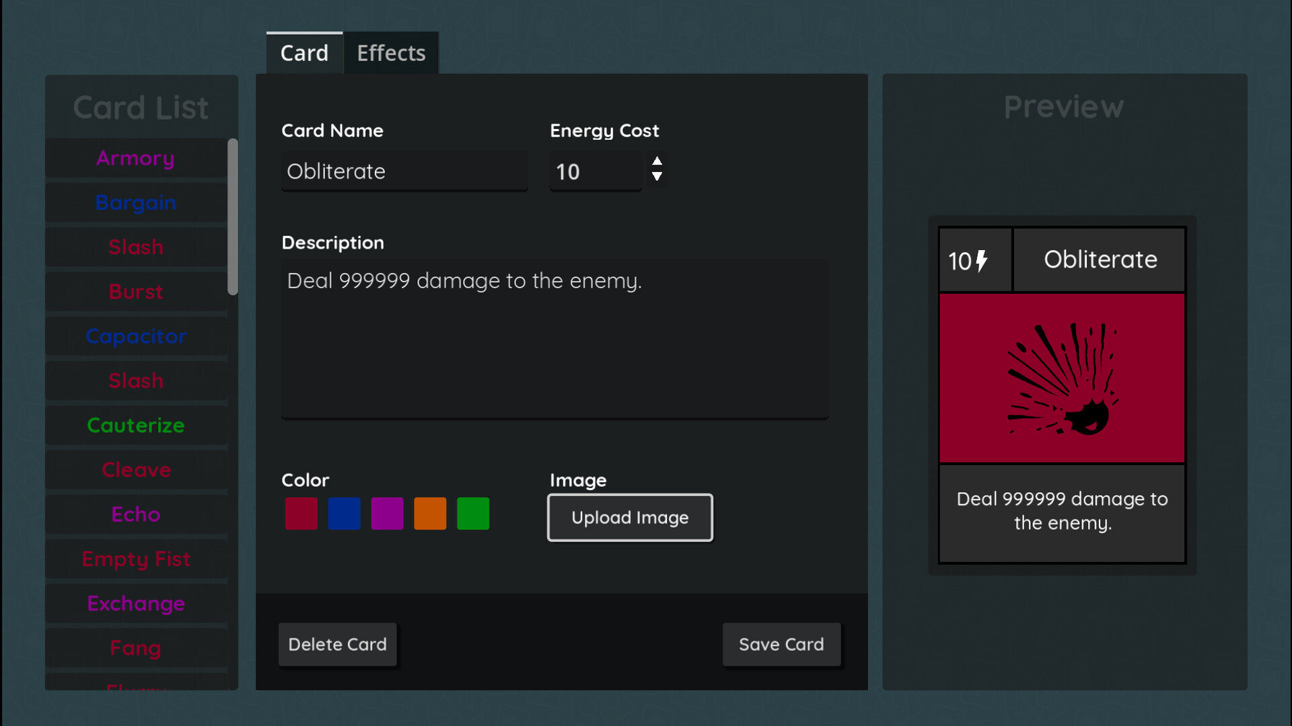Click the energy cost decrement arrow
Image resolution: width=1292 pixels, height=726 pixels.
[657, 179]
